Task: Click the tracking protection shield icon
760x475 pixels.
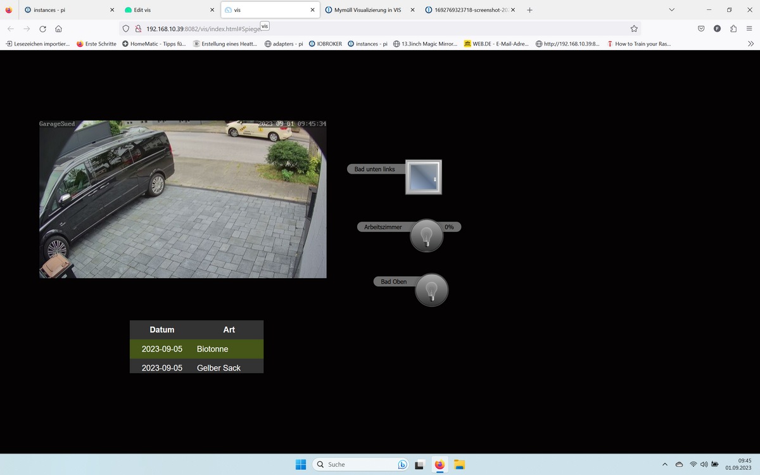Action: (x=126, y=28)
